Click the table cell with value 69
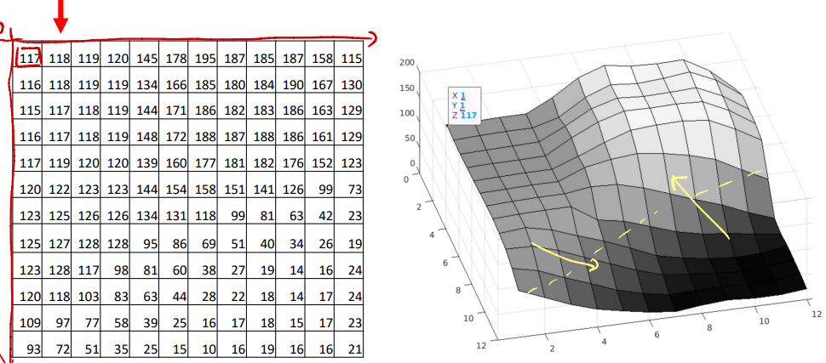 point(203,238)
